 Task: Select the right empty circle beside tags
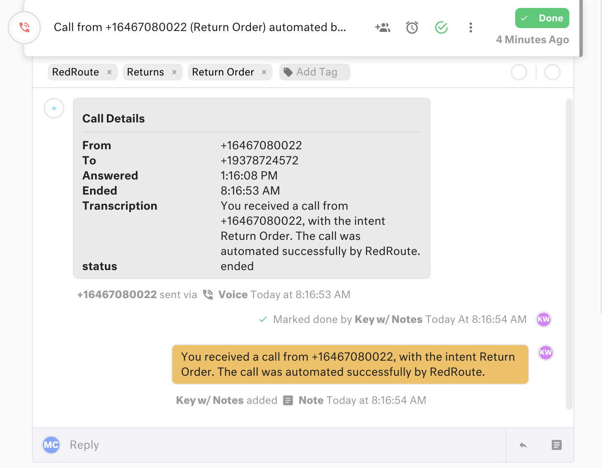point(552,72)
